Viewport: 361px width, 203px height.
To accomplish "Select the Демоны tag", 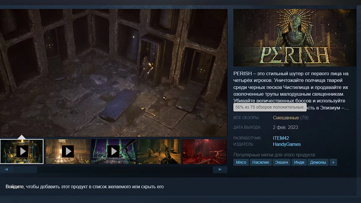I will point(318,162).
